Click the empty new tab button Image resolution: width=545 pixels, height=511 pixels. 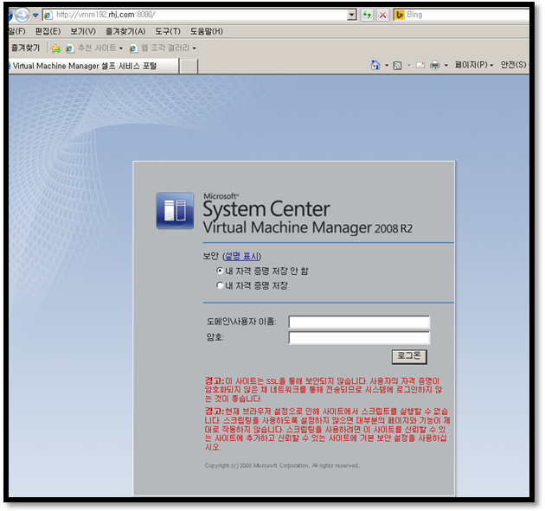pyautogui.click(x=189, y=66)
